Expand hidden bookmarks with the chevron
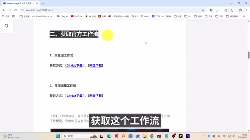 point(244,16)
